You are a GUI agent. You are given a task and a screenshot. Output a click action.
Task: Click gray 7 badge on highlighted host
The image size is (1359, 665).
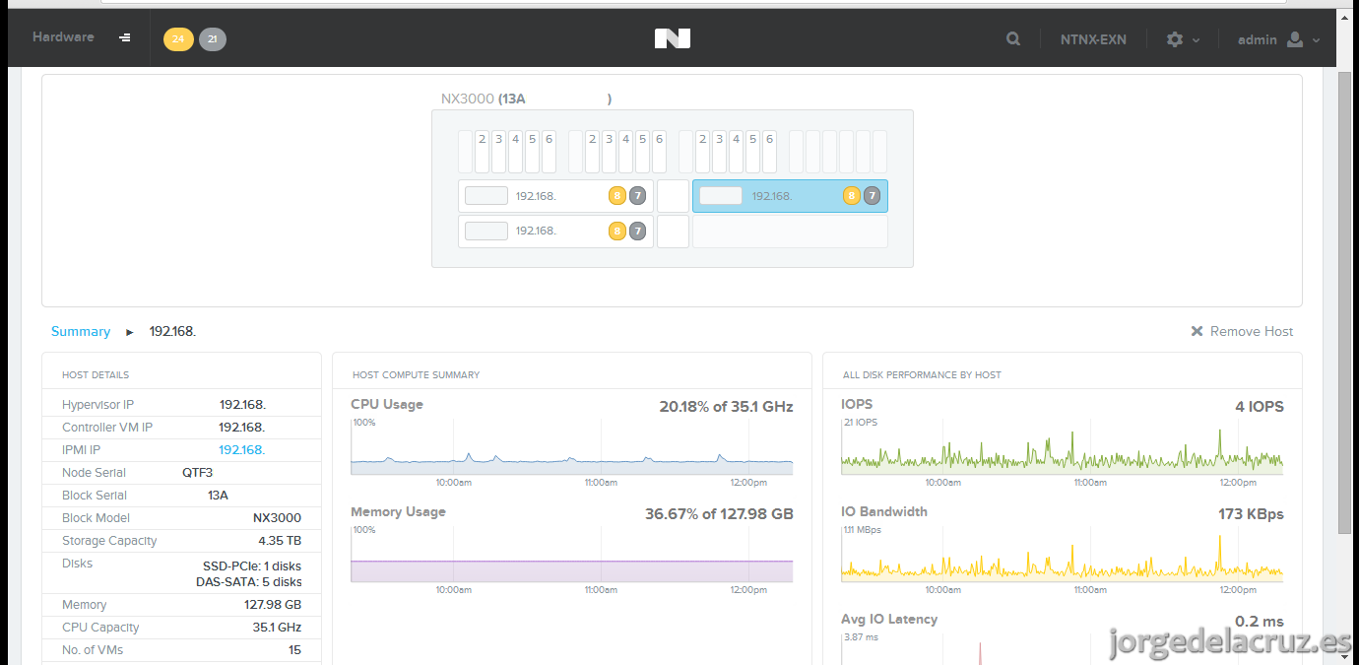tap(872, 196)
